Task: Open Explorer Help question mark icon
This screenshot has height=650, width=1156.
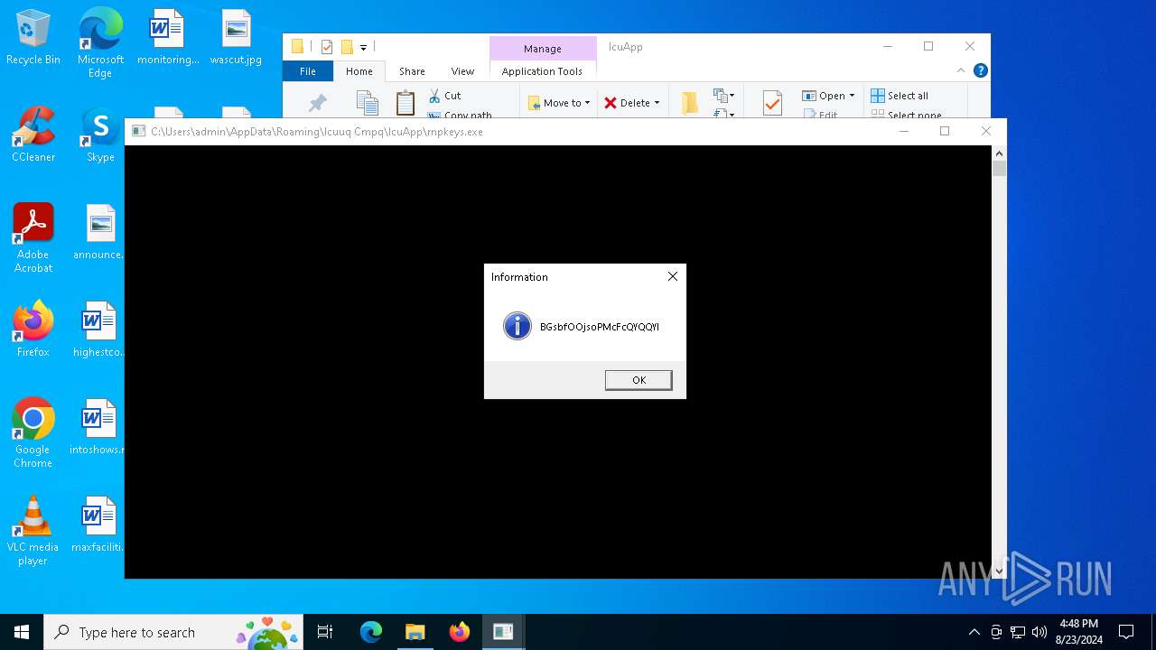Action: pos(981,70)
